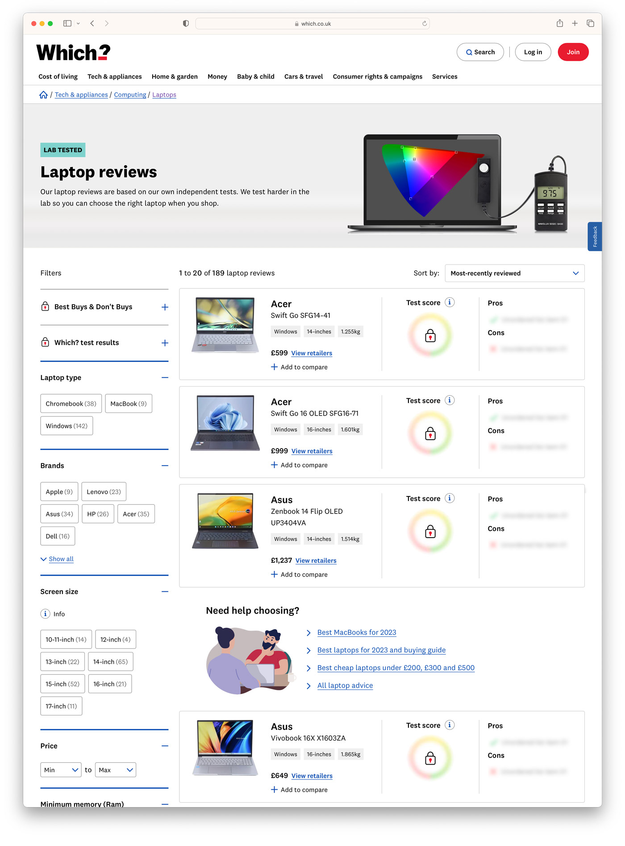625x846 pixels.
Task: Collapse the Brands section
Action: pyautogui.click(x=165, y=466)
